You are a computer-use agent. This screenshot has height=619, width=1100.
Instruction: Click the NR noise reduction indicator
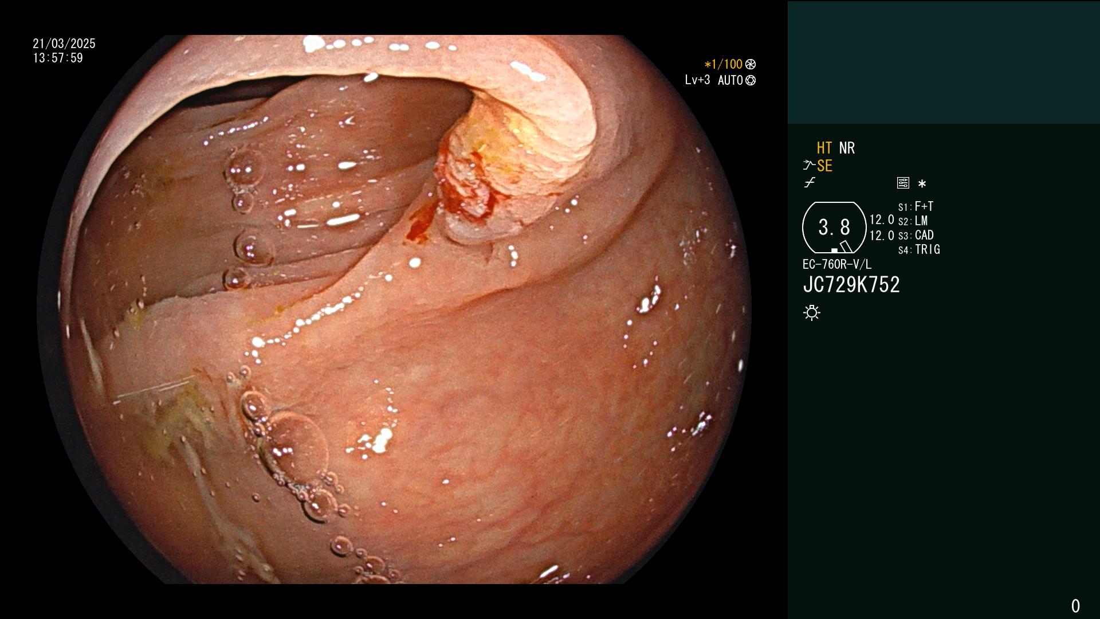click(x=847, y=148)
